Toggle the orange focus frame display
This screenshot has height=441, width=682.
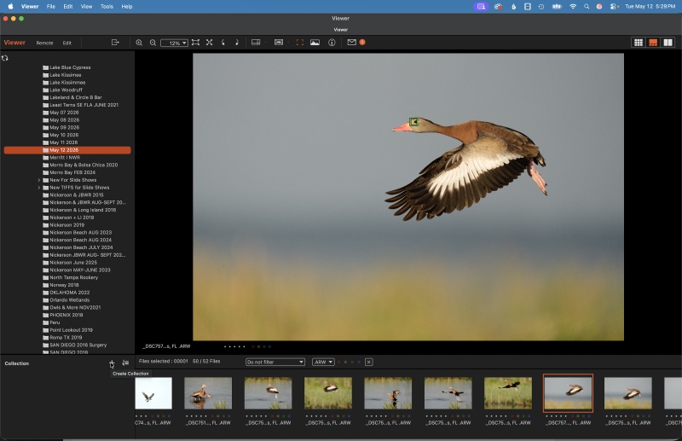[x=300, y=43]
